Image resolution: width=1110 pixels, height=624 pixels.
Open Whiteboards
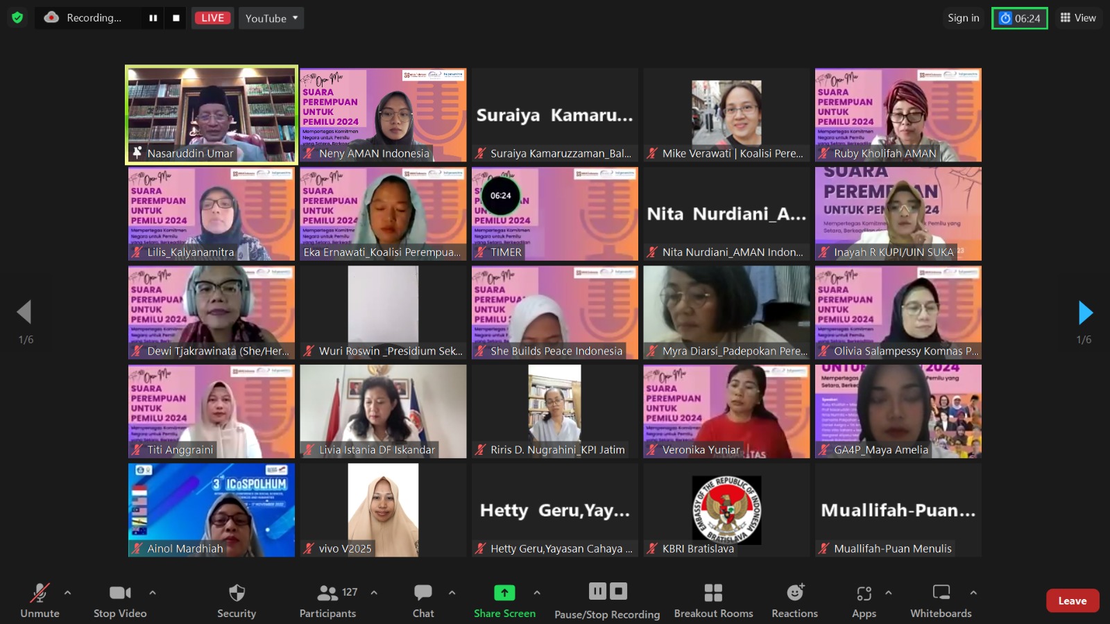coord(941,593)
